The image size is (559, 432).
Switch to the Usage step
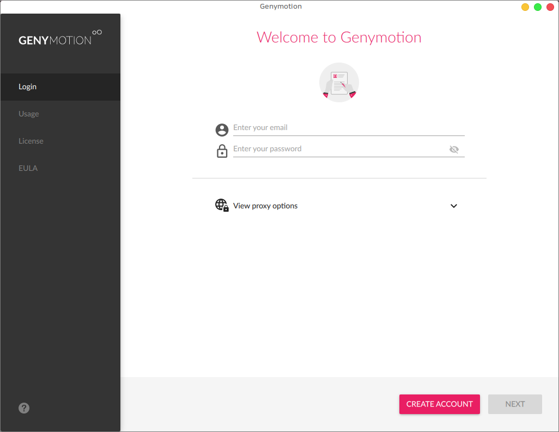(x=29, y=114)
